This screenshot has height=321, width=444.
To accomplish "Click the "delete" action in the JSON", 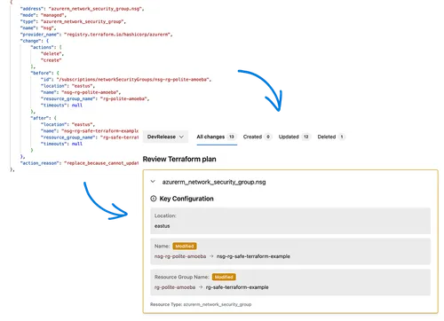I will point(52,54).
